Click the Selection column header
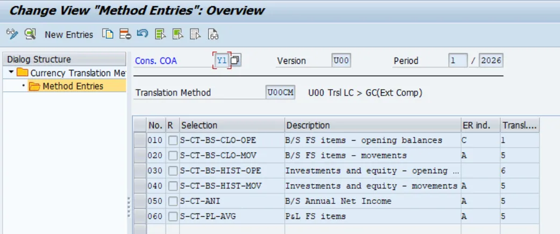This screenshot has width=560, height=234. tap(231, 125)
